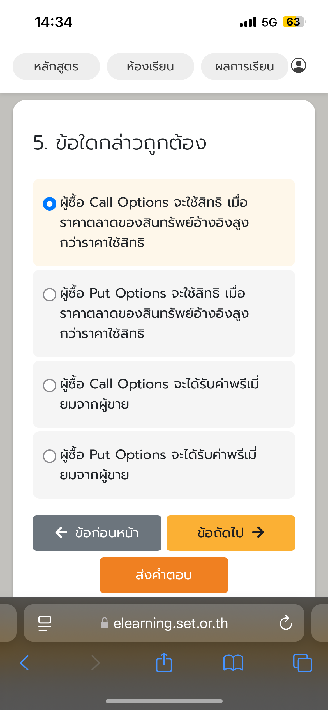Screen dimensions: 328x710
Task: Tap the Safari forward arrow
Action: pyautogui.click(x=95, y=663)
